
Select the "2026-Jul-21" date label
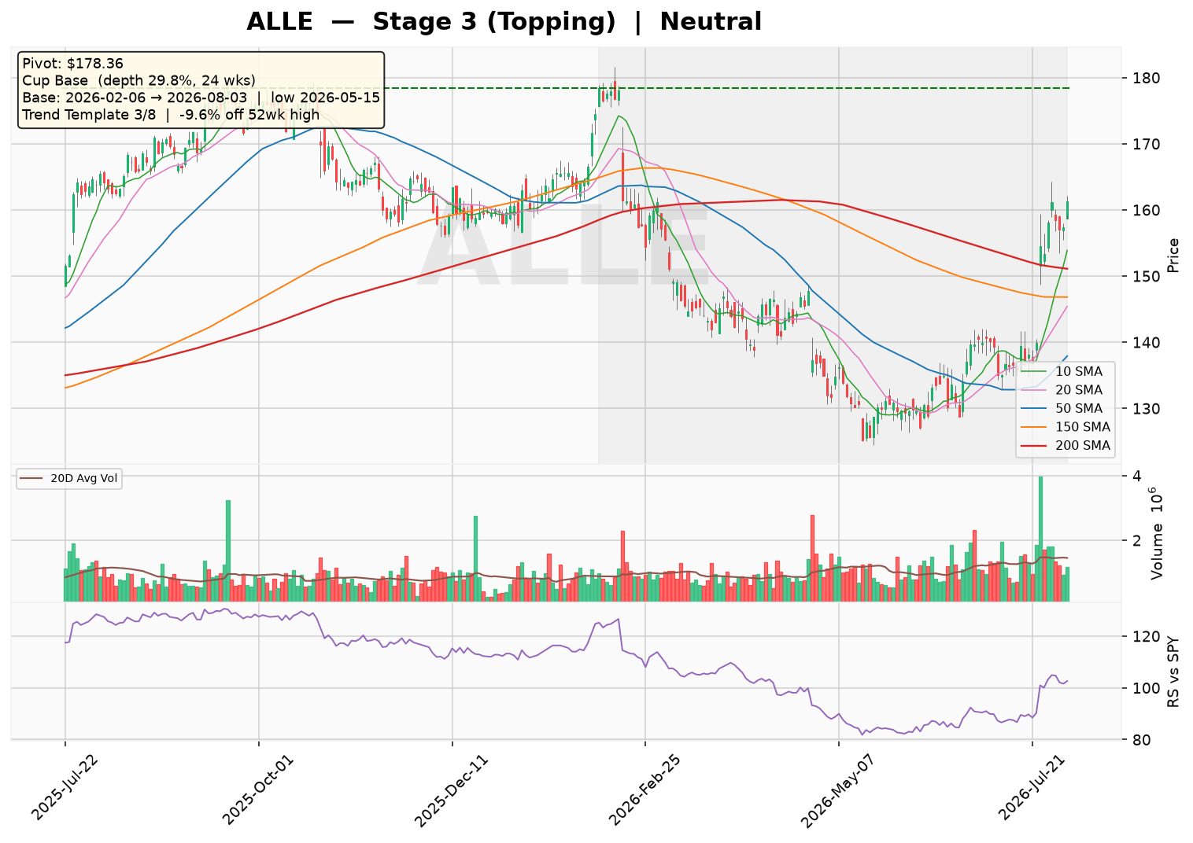pyautogui.click(x=1031, y=787)
